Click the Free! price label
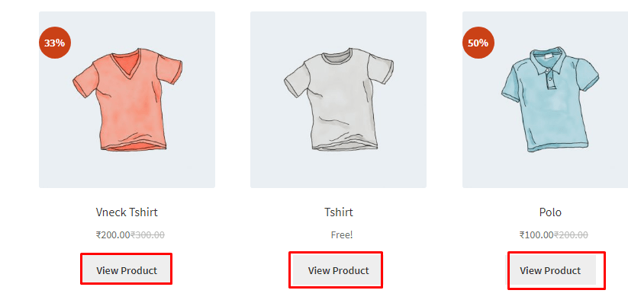Image resolution: width=628 pixels, height=303 pixels. coord(342,234)
